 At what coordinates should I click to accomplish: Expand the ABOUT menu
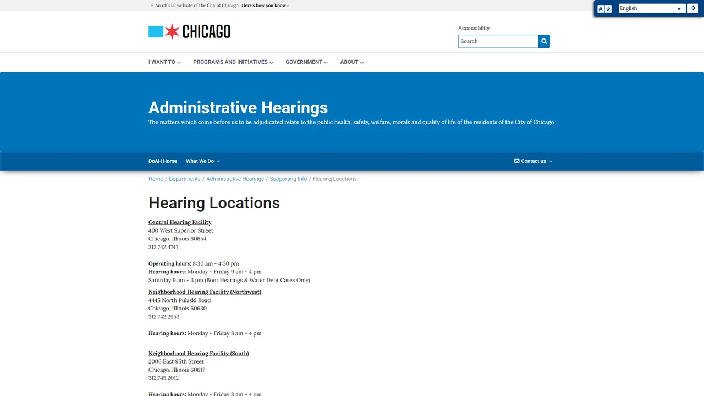[x=352, y=62]
